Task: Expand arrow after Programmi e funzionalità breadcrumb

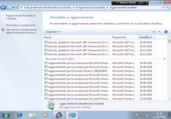Action: click(107, 8)
